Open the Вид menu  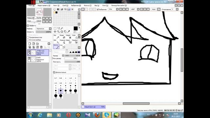[97, 6]
